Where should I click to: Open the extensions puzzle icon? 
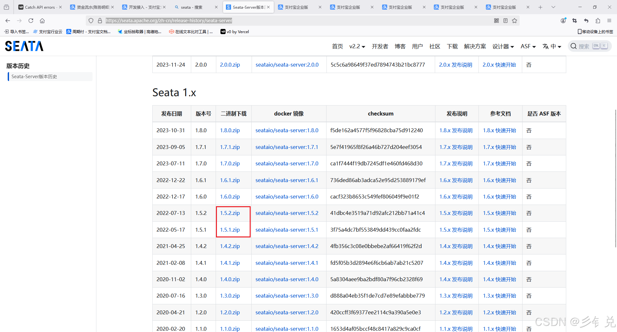(598, 21)
